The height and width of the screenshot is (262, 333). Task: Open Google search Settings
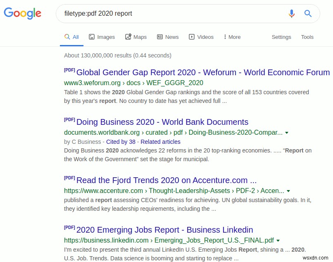click(281, 37)
